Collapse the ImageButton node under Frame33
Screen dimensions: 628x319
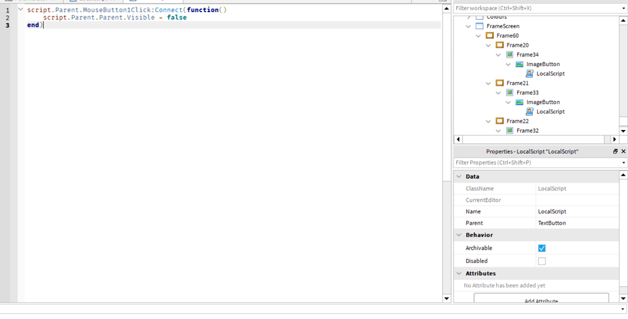pos(508,102)
